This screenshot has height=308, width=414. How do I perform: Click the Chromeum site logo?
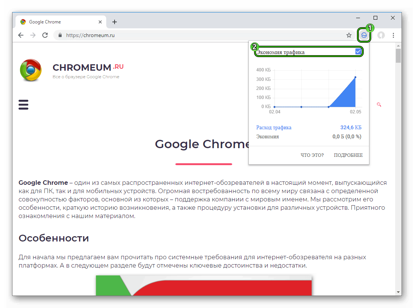31,70
